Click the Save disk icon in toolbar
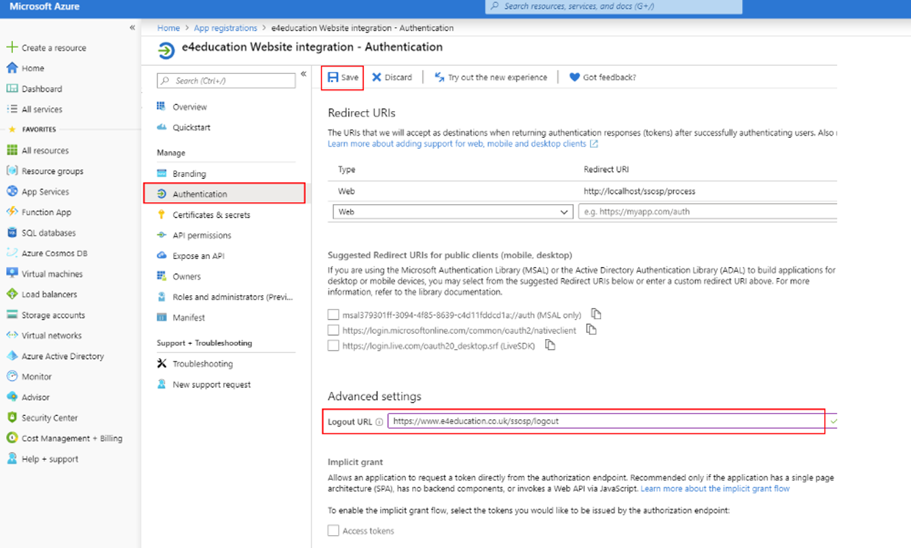This screenshot has width=911, height=548. (333, 77)
